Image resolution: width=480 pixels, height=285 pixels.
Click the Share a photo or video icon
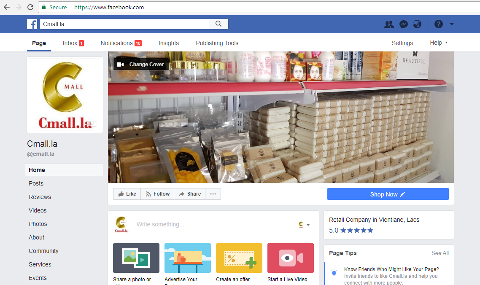tap(136, 258)
